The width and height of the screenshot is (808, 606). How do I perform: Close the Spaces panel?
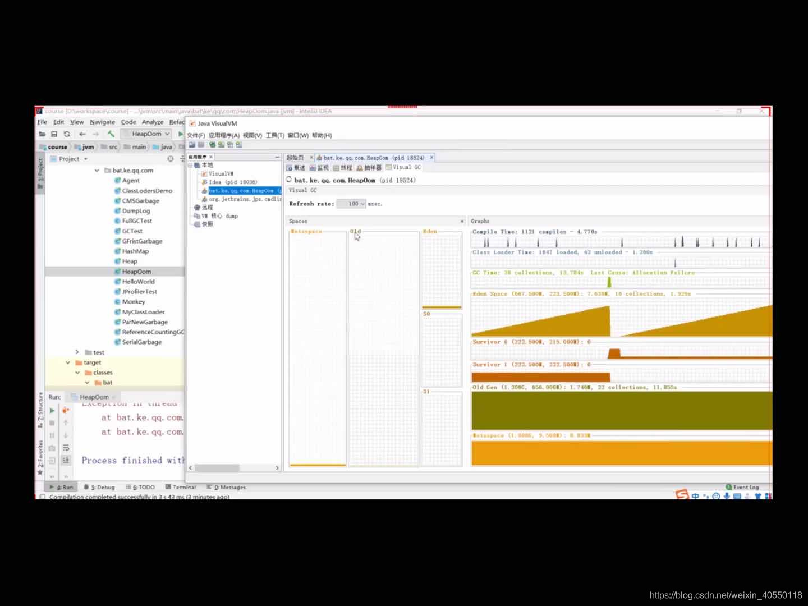[462, 221]
